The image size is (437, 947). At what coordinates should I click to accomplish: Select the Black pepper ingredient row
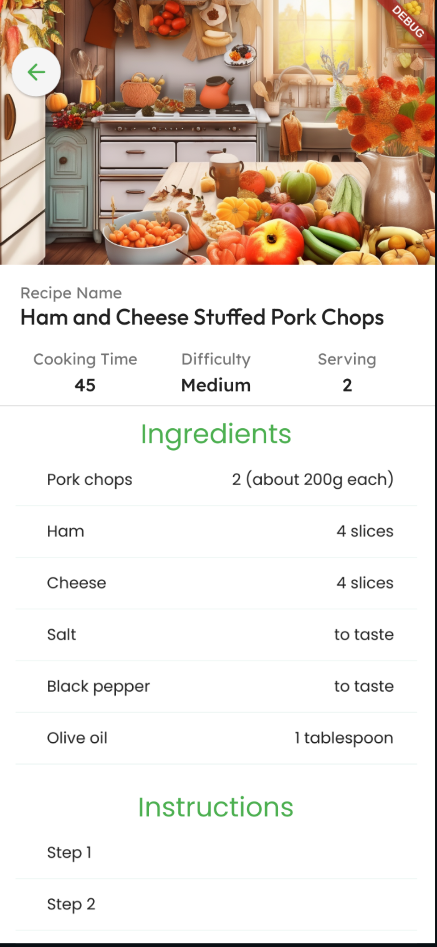[216, 686]
